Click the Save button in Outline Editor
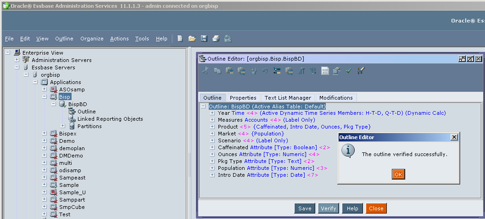The image size is (485, 219). 305,208
